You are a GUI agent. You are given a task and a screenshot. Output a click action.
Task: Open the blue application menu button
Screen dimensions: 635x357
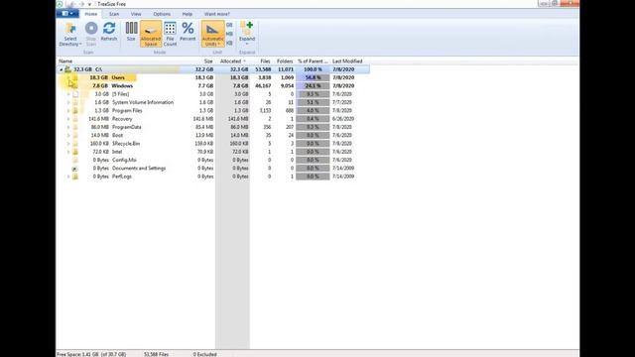coord(67,14)
